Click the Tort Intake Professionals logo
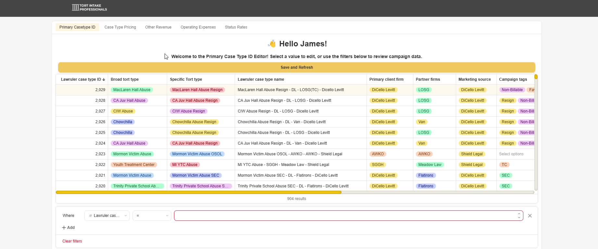Viewport: 598px width, 249px height. click(x=89, y=7)
